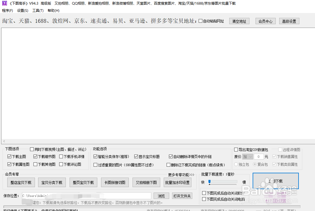Click the 清空地址 button
The height and width of the screenshot is (211, 315).
click(x=239, y=21)
